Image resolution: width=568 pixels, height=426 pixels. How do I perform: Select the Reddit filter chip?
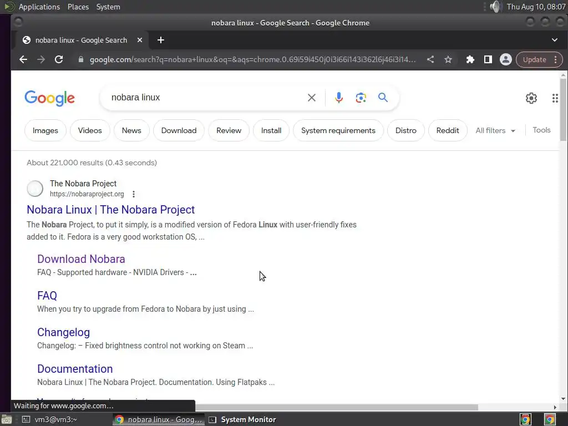tap(448, 130)
